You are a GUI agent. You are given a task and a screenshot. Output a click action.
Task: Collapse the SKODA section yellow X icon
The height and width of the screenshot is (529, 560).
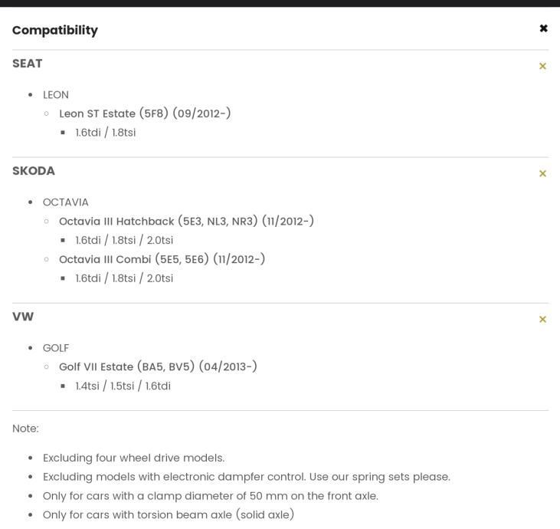[x=542, y=173]
